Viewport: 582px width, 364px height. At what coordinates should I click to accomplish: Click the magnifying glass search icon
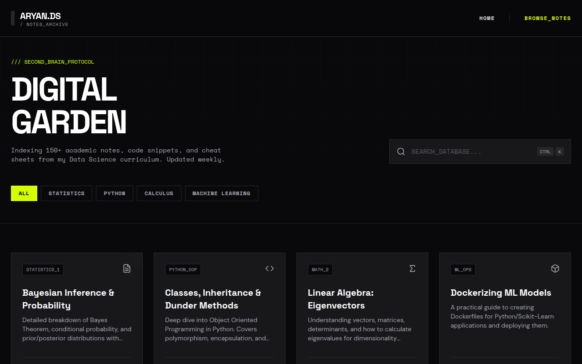[401, 152]
